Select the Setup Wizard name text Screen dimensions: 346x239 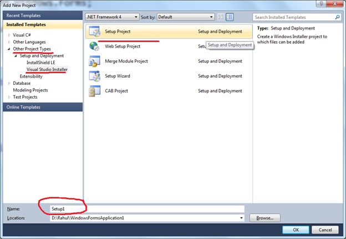(x=118, y=76)
